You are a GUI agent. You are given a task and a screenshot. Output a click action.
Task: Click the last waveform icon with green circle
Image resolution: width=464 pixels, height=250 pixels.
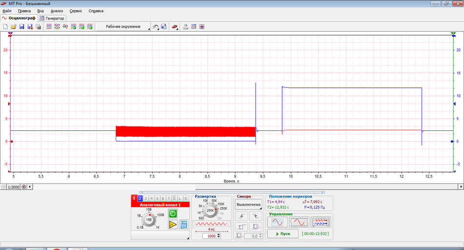tap(90, 27)
